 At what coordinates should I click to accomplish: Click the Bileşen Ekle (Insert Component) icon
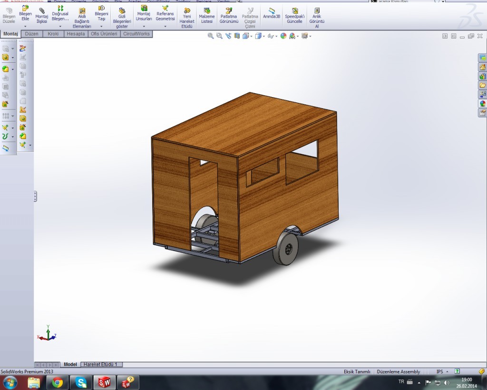click(25, 9)
